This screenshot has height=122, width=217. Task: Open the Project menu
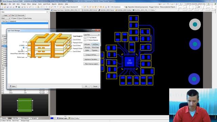[x=23, y=4]
